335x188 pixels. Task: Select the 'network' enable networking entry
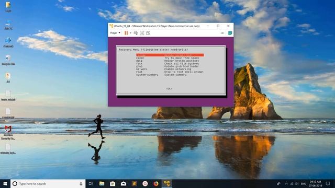tap(164, 69)
